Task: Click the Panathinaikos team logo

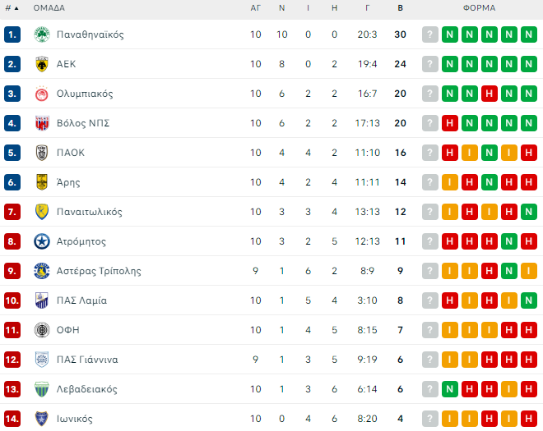Action: (x=42, y=34)
